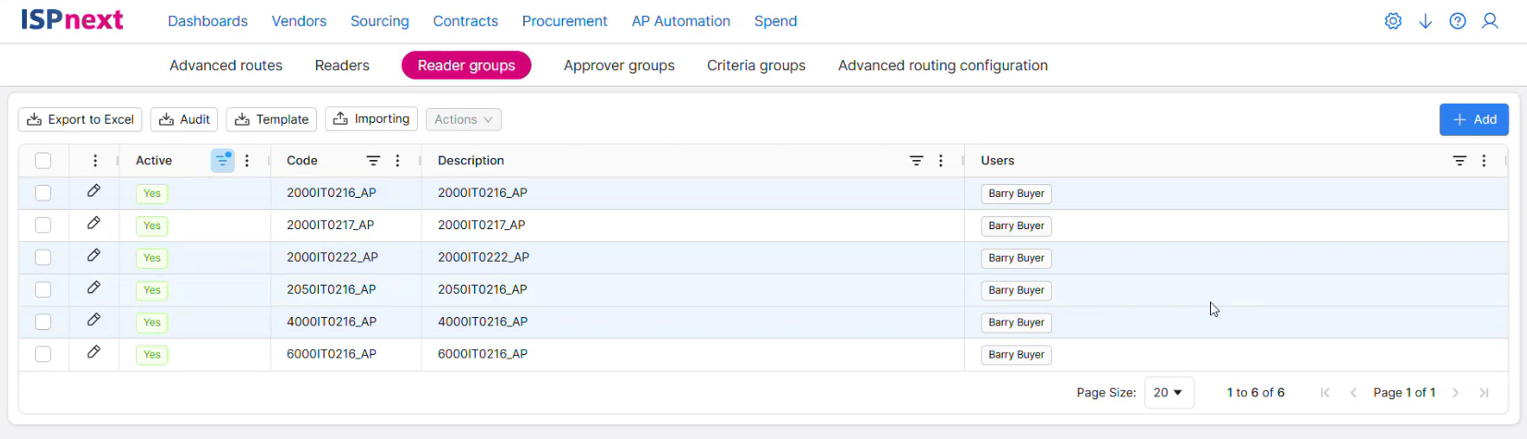This screenshot has width=1527, height=439.
Task: Click Barry Buyer tag in row 6000IT0216_AP
Action: click(x=1017, y=355)
